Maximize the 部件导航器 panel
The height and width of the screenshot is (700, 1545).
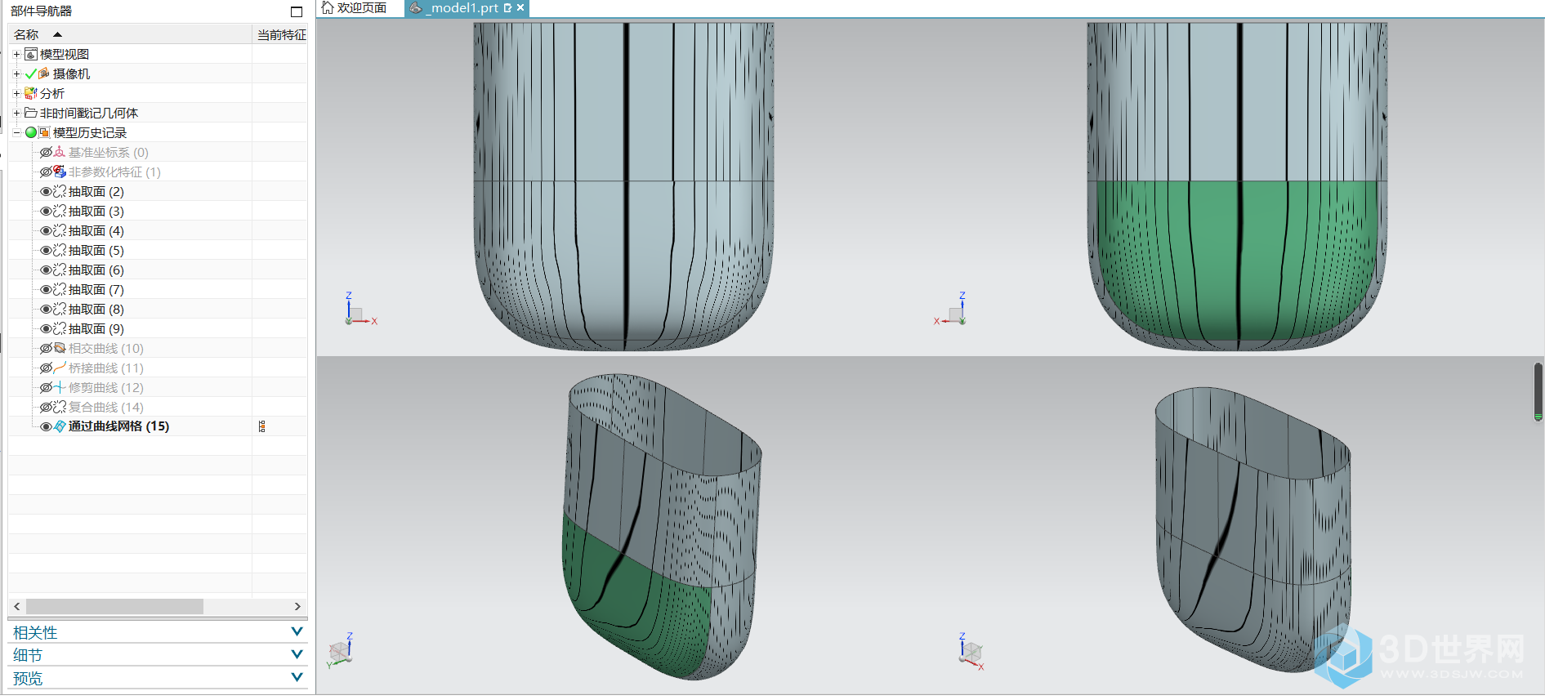(x=297, y=11)
